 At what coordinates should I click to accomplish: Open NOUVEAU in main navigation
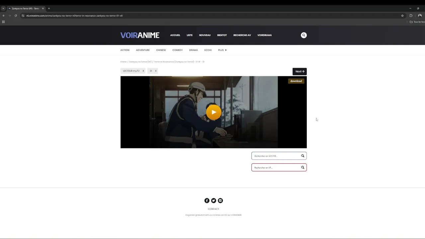coord(205,35)
